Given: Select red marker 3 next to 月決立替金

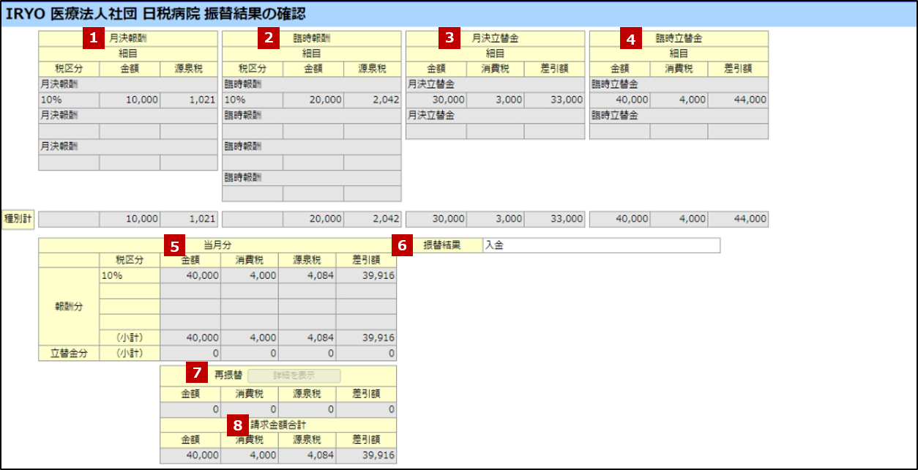Looking at the screenshot, I should click(449, 38).
